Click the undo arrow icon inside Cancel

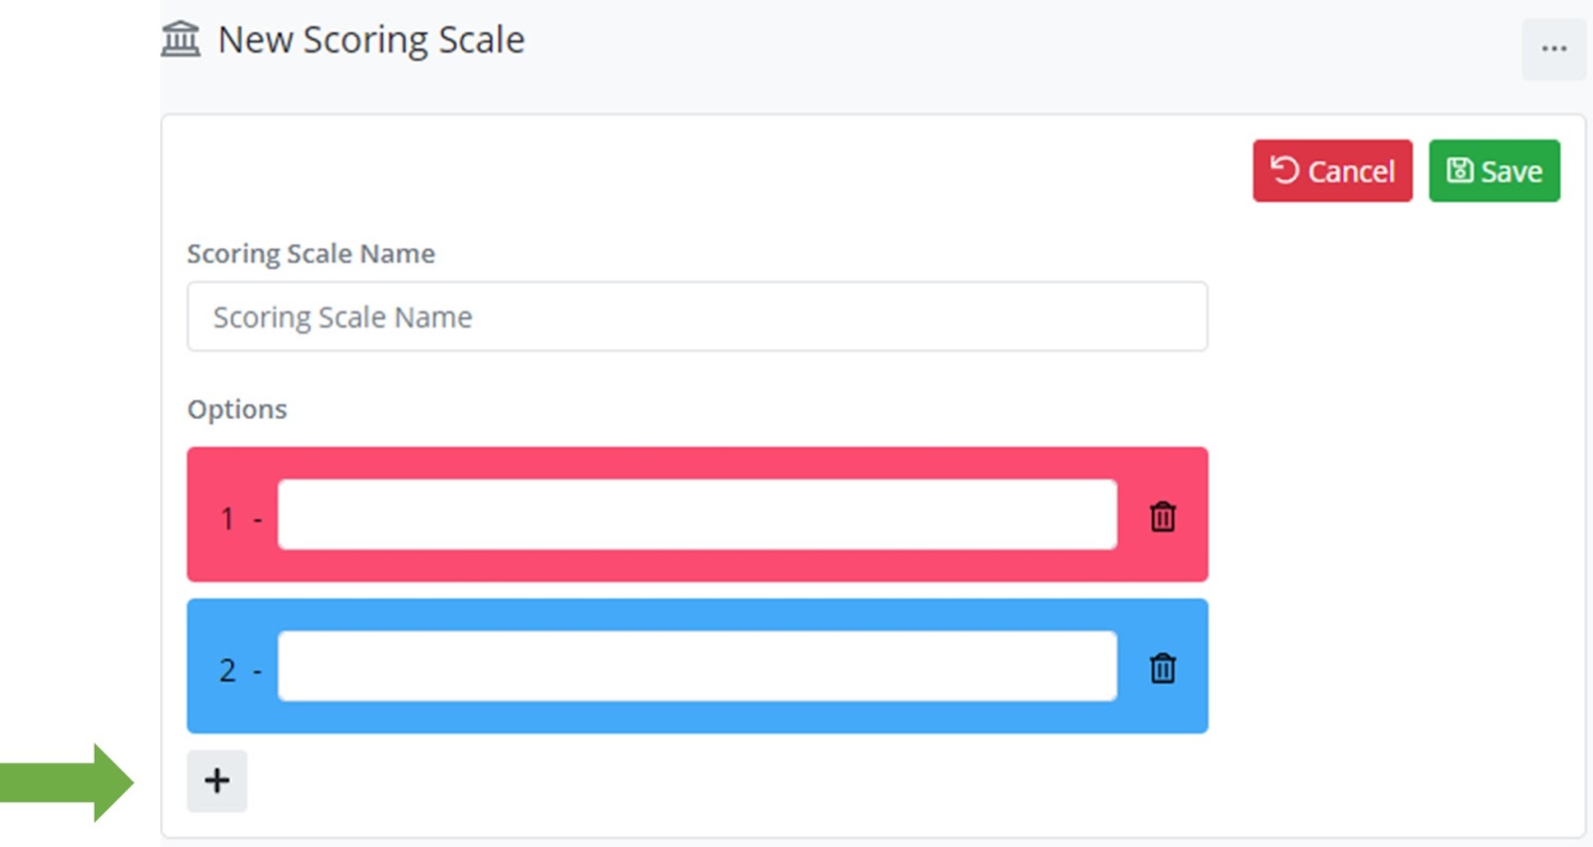point(1284,170)
